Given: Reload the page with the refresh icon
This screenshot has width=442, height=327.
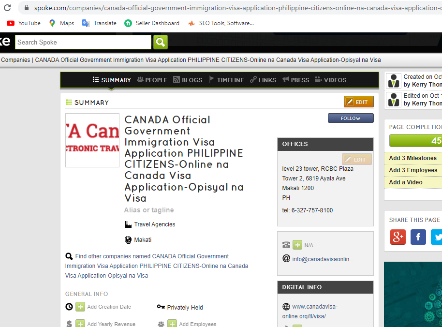Looking at the screenshot, I should pyautogui.click(x=7, y=8).
